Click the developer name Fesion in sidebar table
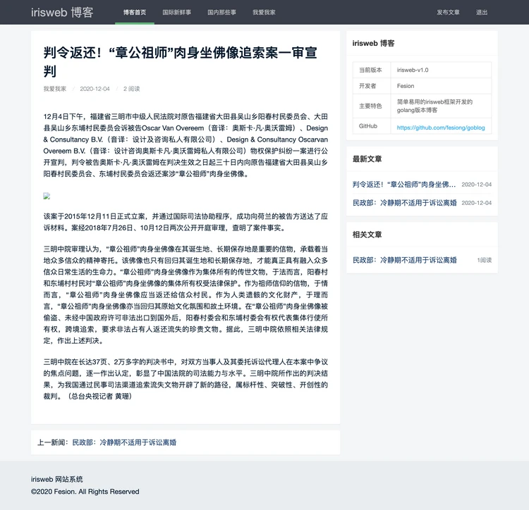529x510 pixels. click(x=406, y=86)
